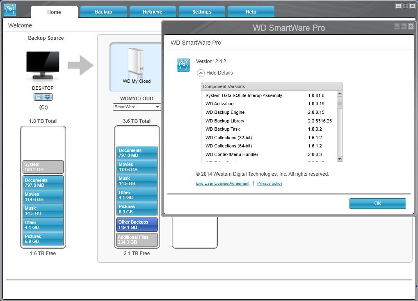
Task: Click the SmartWare logo in the About dialog
Action: point(183,65)
